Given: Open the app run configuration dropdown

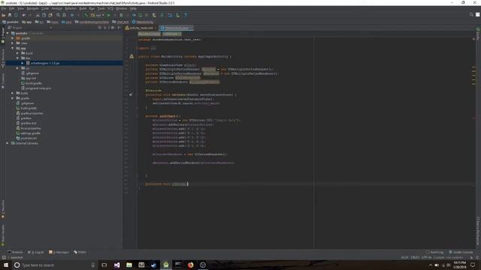Looking at the screenshot, I should coord(98,15).
